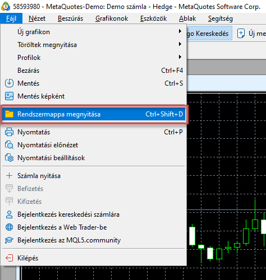The width and height of the screenshot is (266, 280).
Task: Select Rendszermappa megnyitása entry
Action: 94,114
